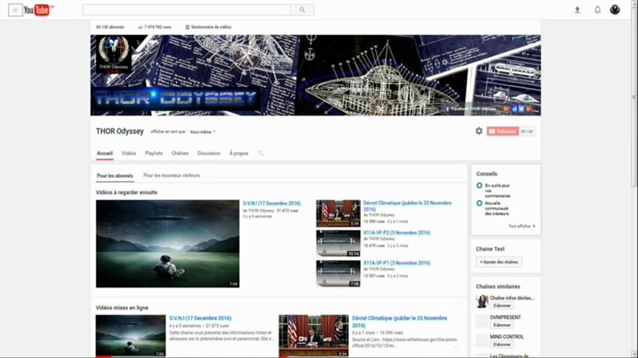This screenshot has height=358, width=638.
Task: Open 'Décret Climatique' thumbnail in watch-next list
Action: pos(338,213)
